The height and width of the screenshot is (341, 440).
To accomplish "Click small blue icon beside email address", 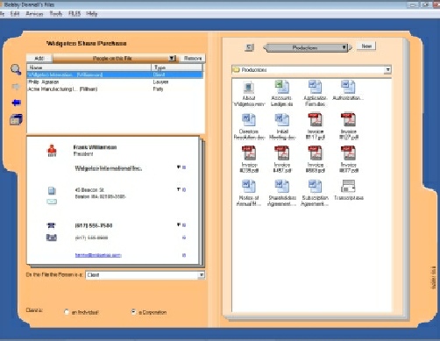I will tap(184, 255).
